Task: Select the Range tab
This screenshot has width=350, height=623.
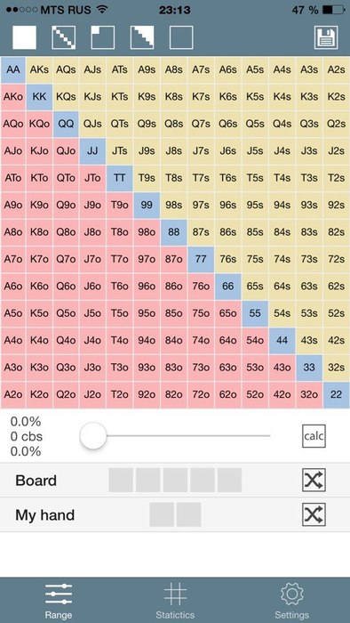Action: (x=59, y=600)
